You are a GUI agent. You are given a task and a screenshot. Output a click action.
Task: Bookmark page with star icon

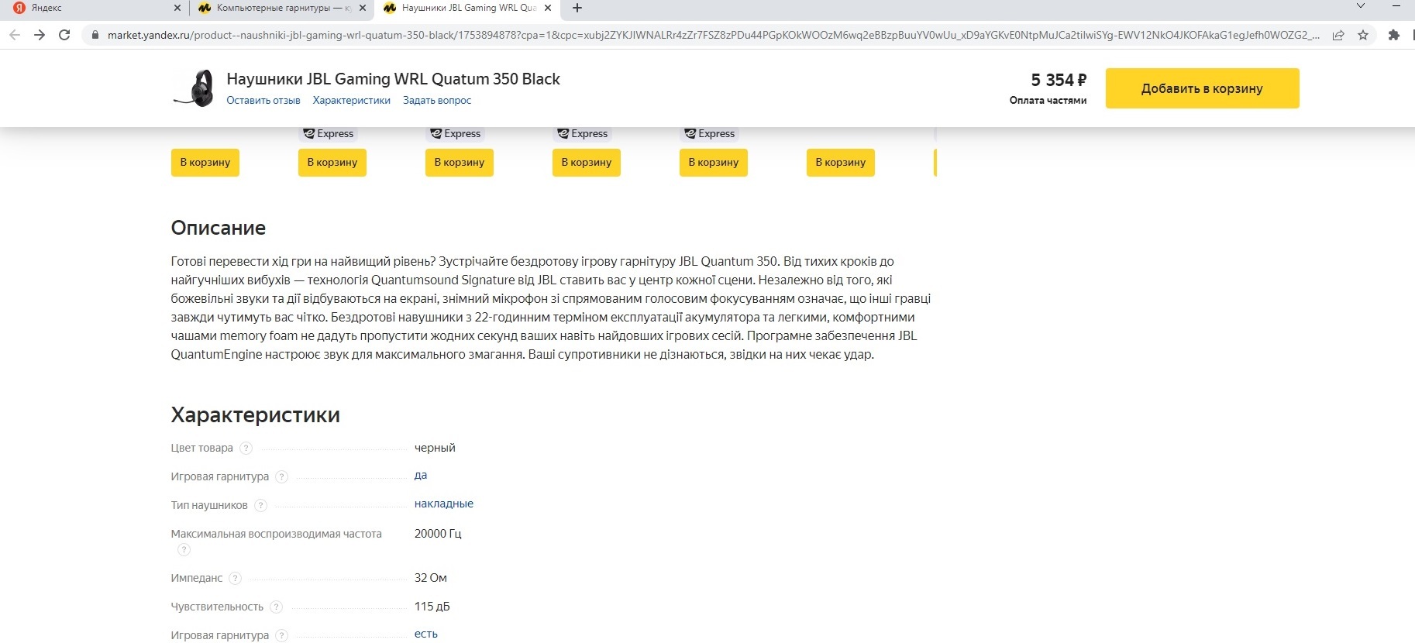[x=1363, y=35]
